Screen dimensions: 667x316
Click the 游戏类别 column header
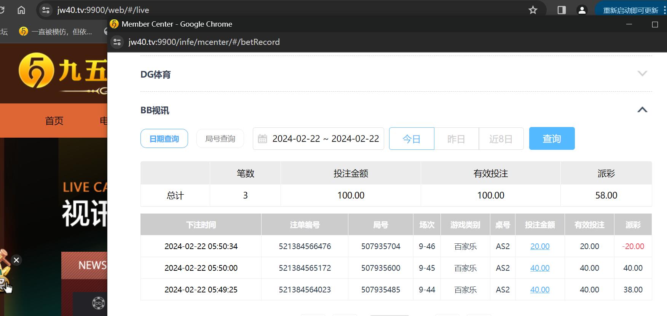click(465, 225)
